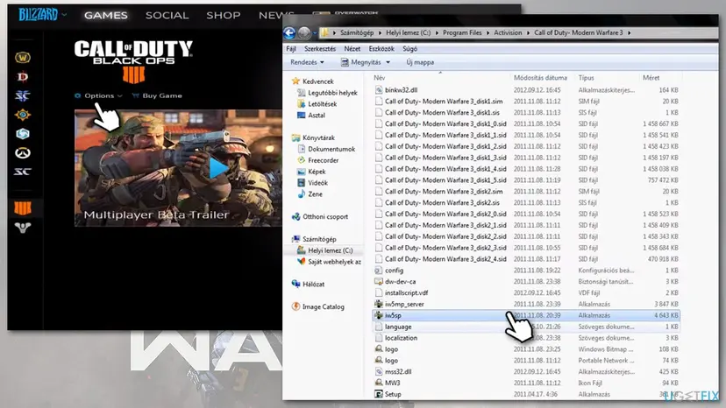Open Heroes of the Storm sidebar icon
Screen dimensions: 726x408
point(23,134)
